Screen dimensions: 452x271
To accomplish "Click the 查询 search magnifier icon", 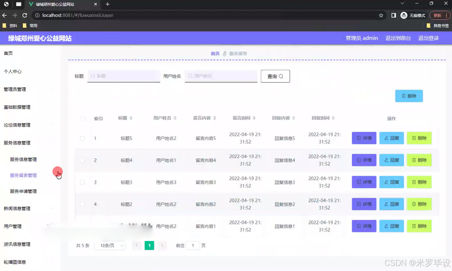I will tap(281, 76).
